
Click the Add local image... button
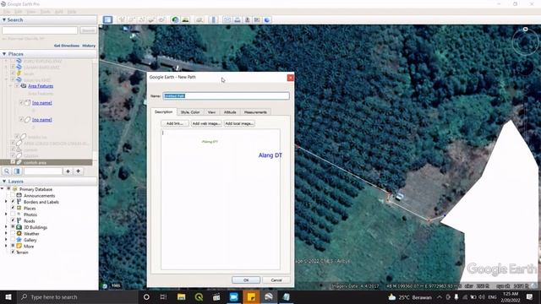[239, 123]
